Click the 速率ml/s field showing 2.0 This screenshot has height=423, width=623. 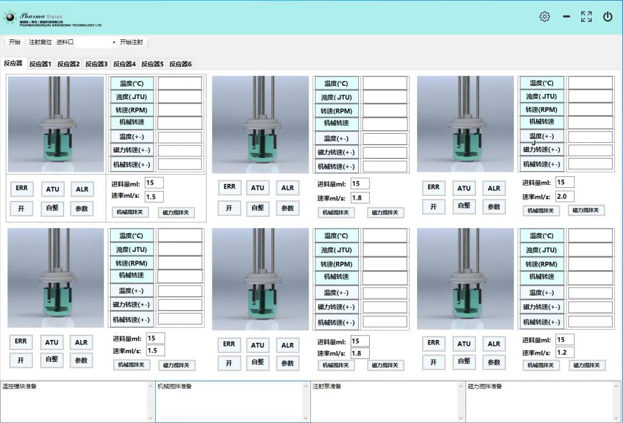565,196
